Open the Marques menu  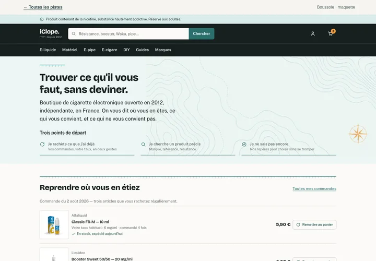(x=163, y=50)
